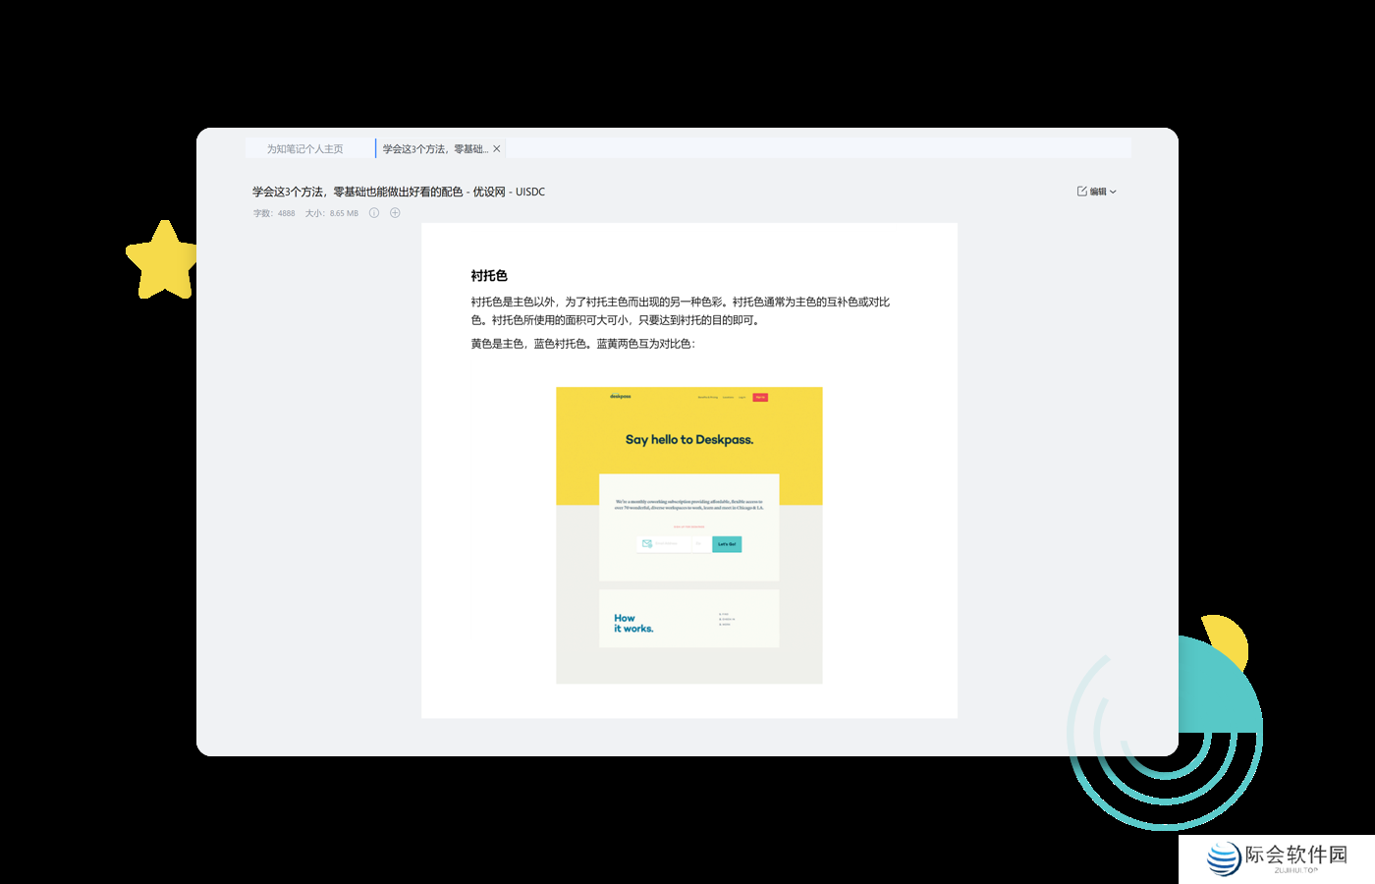The image size is (1375, 884).
Task: Switch to the 为知笔记个人主页 tab
Action: (x=303, y=148)
